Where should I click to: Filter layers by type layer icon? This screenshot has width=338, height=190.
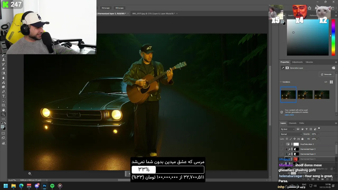coord(307,129)
